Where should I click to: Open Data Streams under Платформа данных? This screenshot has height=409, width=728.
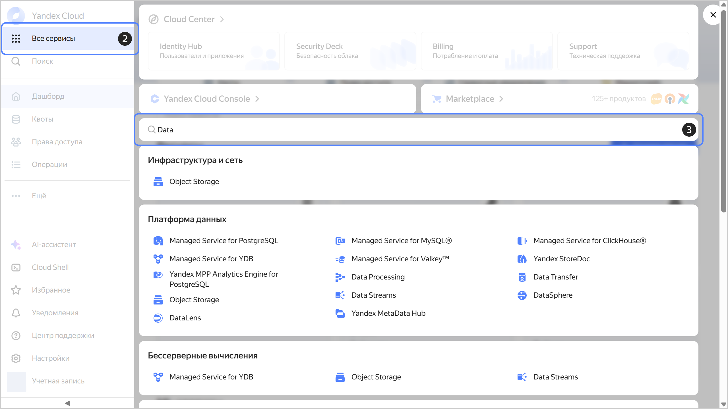click(373, 295)
